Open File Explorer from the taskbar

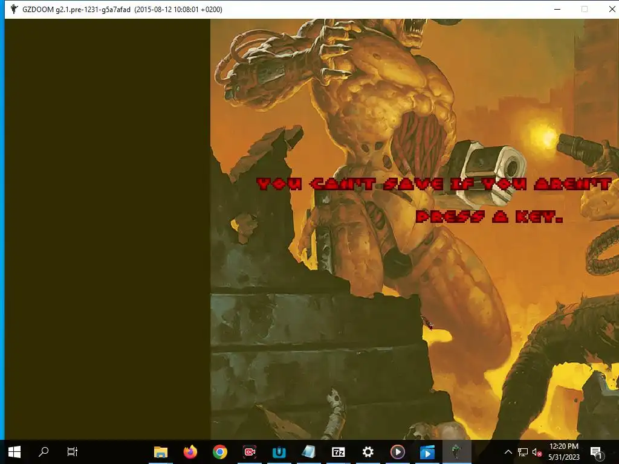161,452
